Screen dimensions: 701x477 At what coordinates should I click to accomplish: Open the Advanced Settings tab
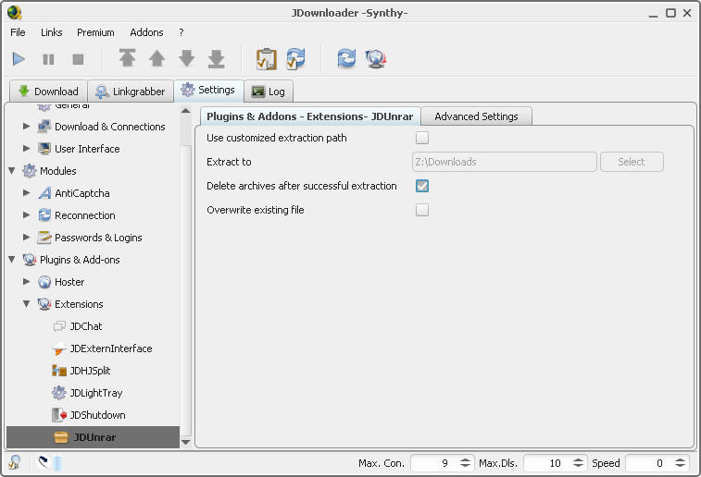[x=476, y=116]
